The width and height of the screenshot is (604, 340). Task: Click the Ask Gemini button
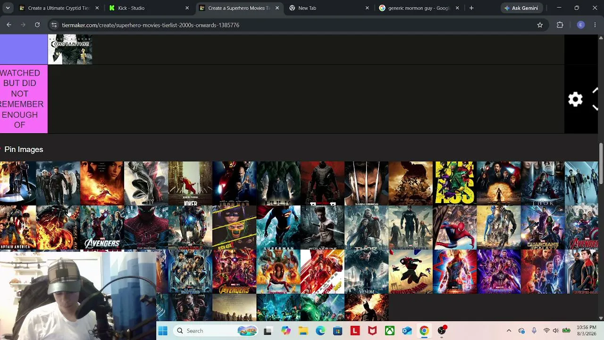point(521,8)
